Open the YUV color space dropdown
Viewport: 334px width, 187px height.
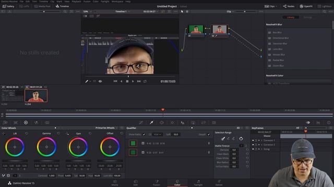coord(158,135)
